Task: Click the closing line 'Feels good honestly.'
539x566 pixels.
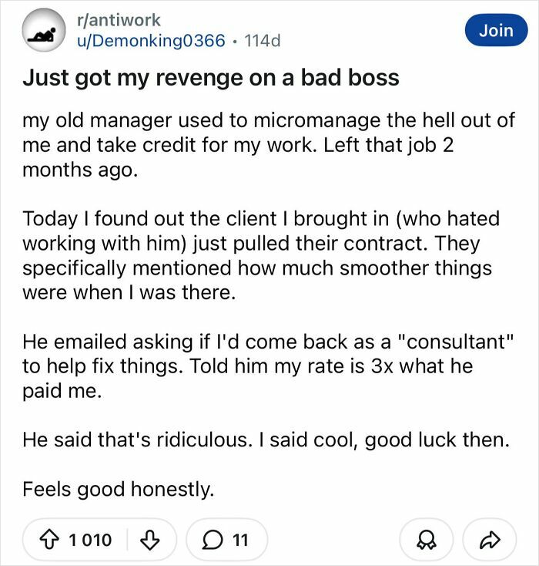Action: click(x=118, y=488)
